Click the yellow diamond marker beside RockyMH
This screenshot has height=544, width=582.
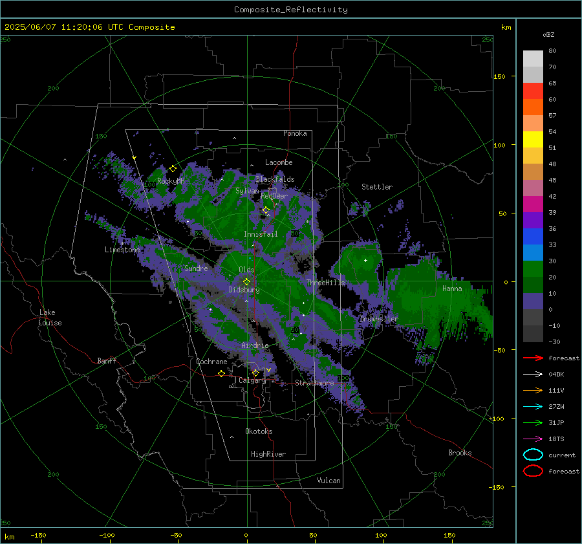(x=173, y=169)
